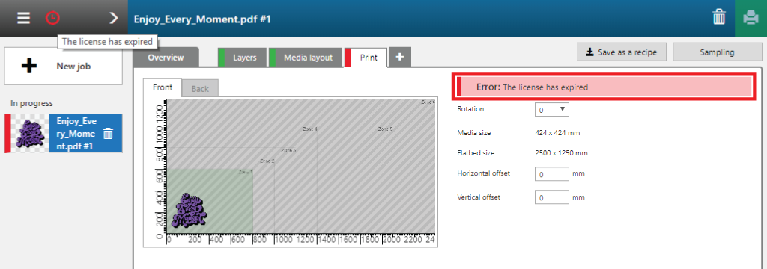Open the hamburger menu

[x=23, y=19]
